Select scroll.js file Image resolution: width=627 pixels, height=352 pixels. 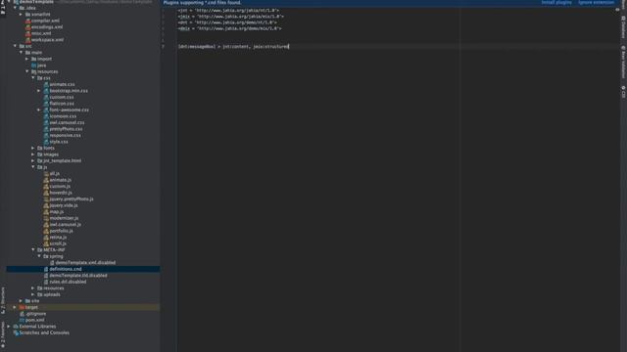point(58,243)
